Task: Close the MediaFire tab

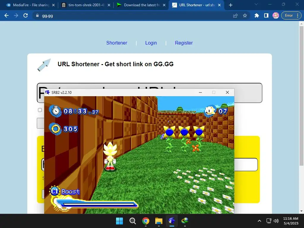Action: click(53, 5)
